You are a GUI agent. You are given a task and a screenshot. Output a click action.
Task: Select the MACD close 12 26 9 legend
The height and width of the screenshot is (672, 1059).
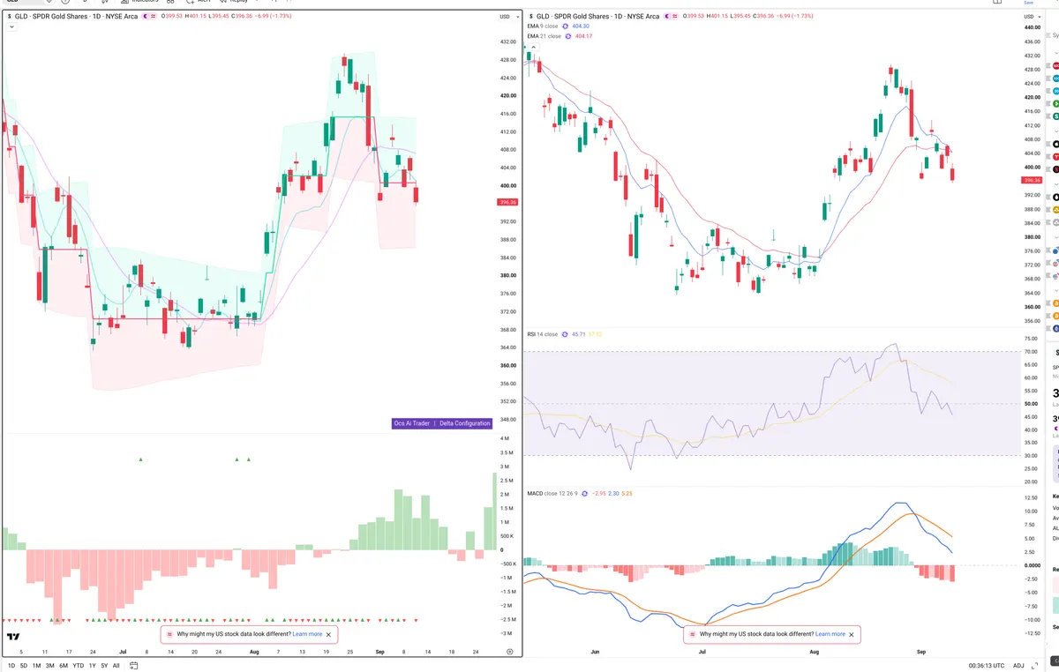552,494
